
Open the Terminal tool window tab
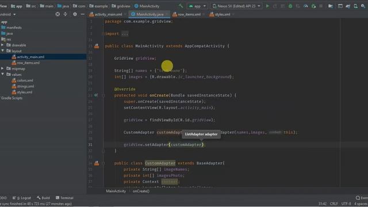coord(64,198)
